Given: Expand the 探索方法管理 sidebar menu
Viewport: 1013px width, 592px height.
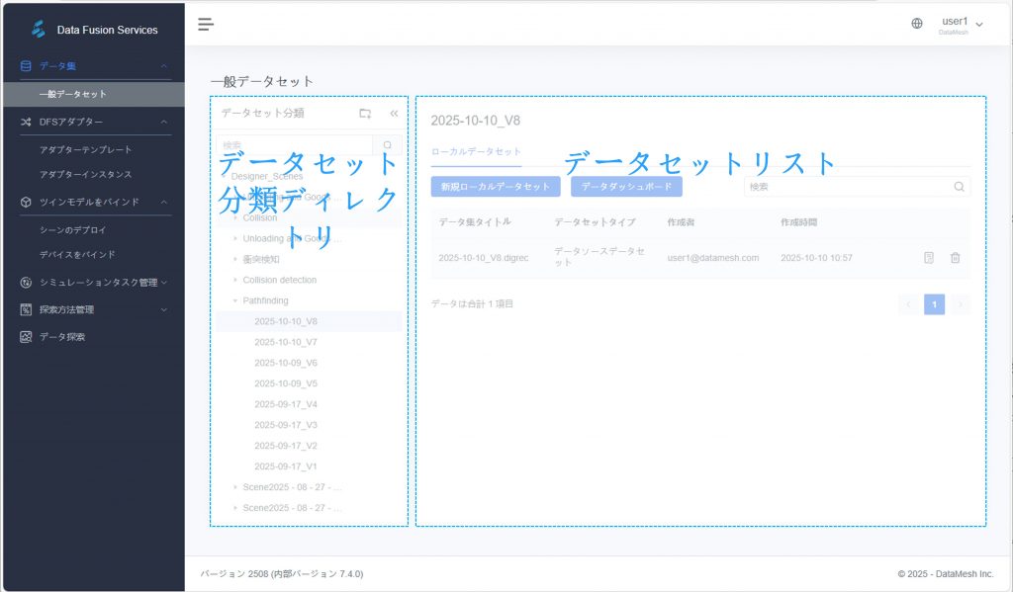Looking at the screenshot, I should (164, 309).
